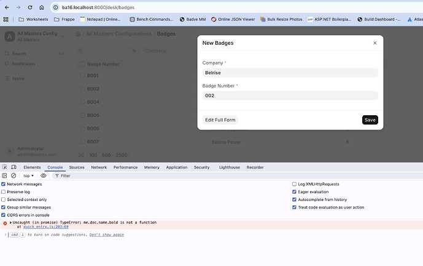Viewport: 423px width, 266px height.
Task: Open Notepad Online bookmark
Action: pos(100,20)
